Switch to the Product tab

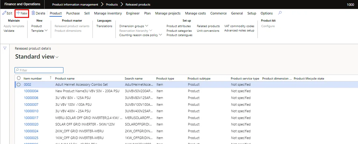[x=56, y=13]
